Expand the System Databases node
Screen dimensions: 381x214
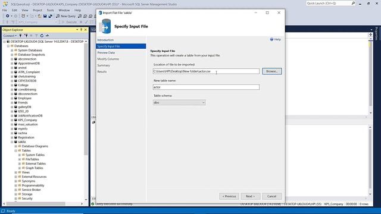pos(12,50)
